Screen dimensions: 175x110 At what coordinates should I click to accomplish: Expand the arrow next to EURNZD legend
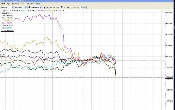pyautogui.click(x=55, y=11)
